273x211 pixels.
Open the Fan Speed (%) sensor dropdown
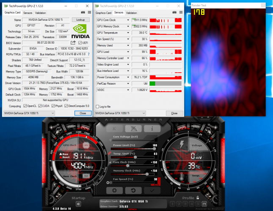click(128, 39)
